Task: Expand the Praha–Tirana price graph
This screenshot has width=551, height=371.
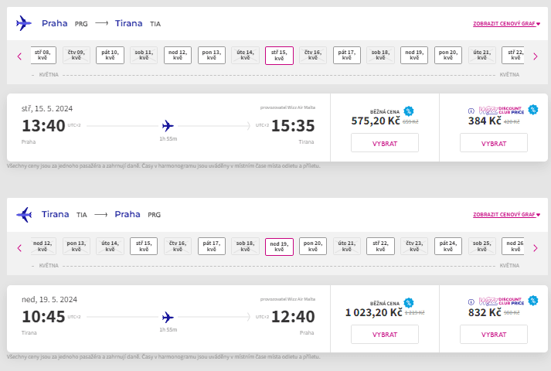Action: (x=506, y=24)
